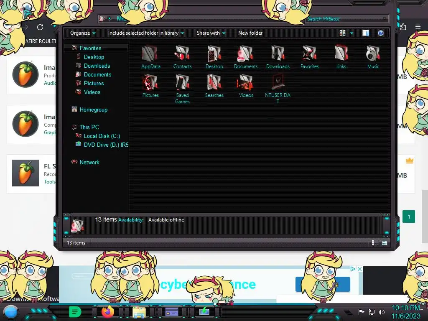Select the Pictures folder in file pane
Screen dimensions: 428x321
(x=150, y=86)
